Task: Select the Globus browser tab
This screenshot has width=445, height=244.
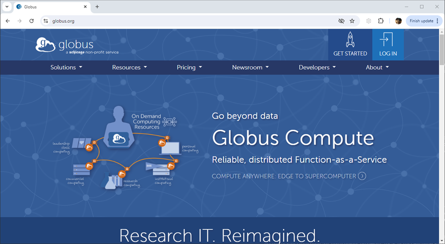Action: coord(52,7)
